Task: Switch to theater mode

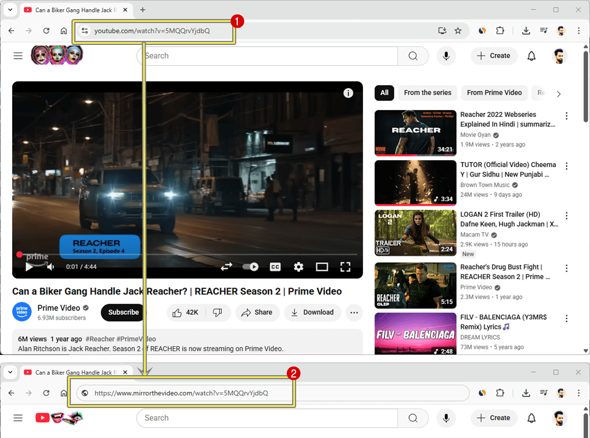Action: [x=322, y=267]
